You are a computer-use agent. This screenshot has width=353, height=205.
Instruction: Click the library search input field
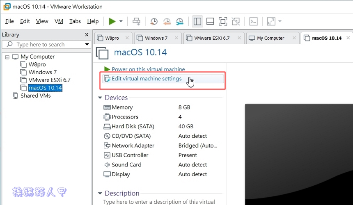45,44
